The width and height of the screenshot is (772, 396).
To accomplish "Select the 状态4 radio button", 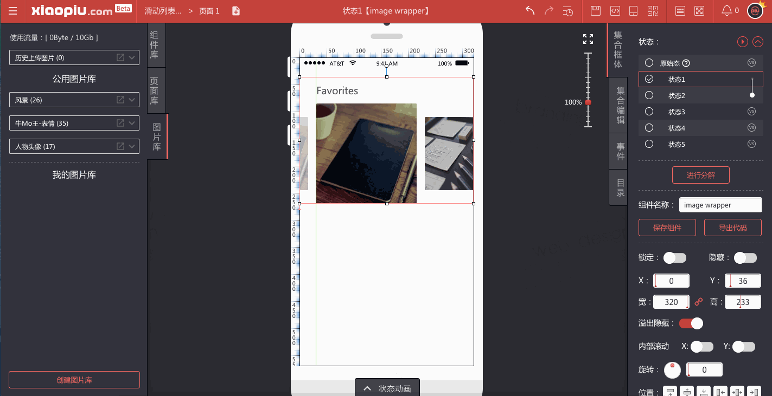I will pos(649,128).
